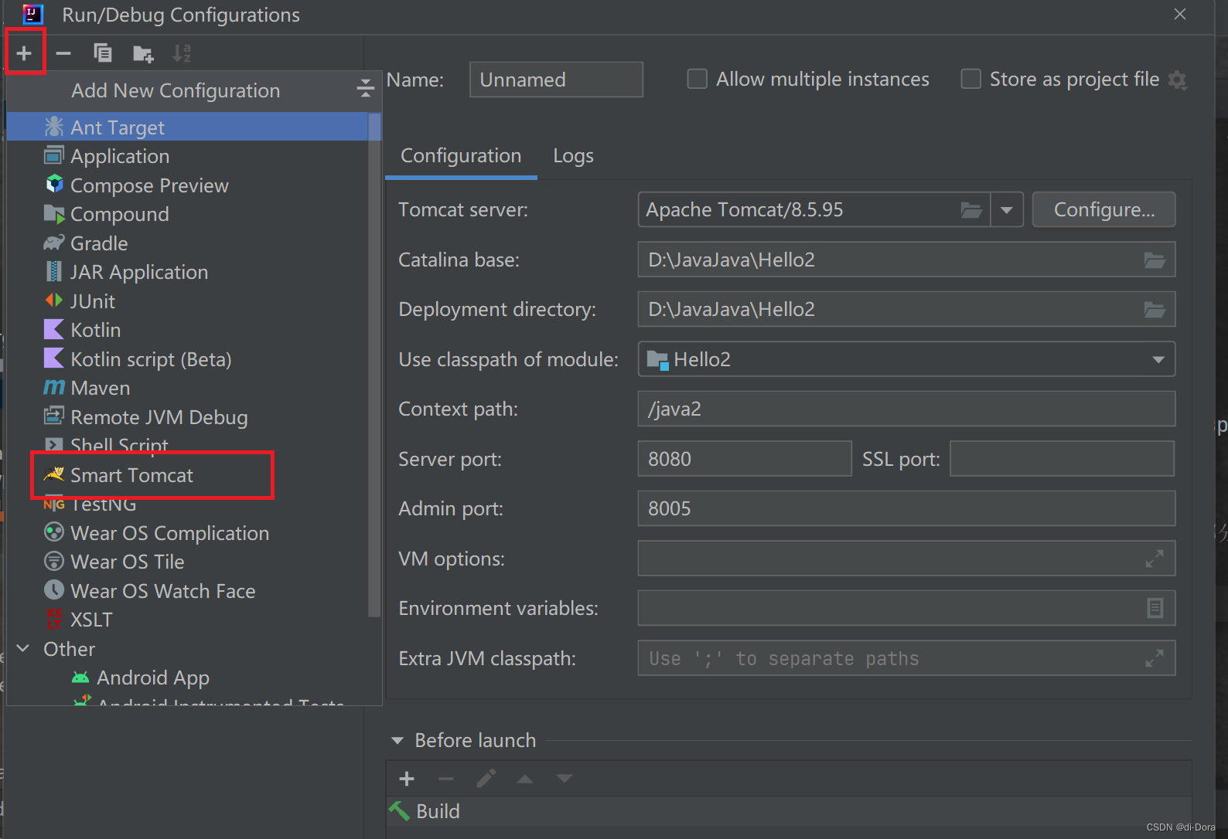The image size is (1228, 839).
Task: Select Kotlin configuration type
Action: [188, 330]
